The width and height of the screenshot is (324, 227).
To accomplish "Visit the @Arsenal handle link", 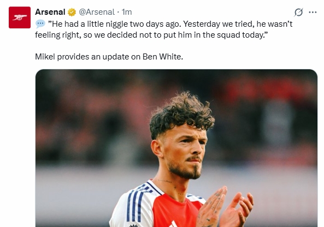I will tap(97, 12).
